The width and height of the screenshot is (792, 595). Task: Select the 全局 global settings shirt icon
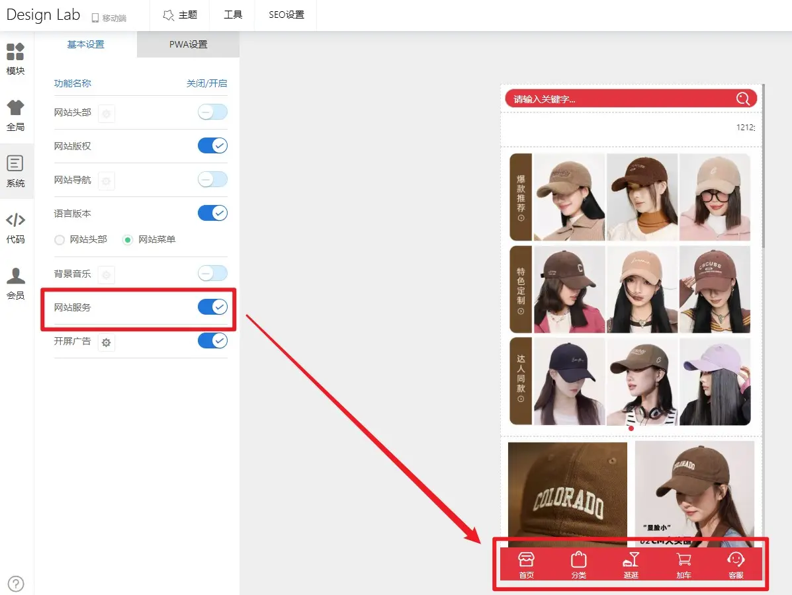15,114
